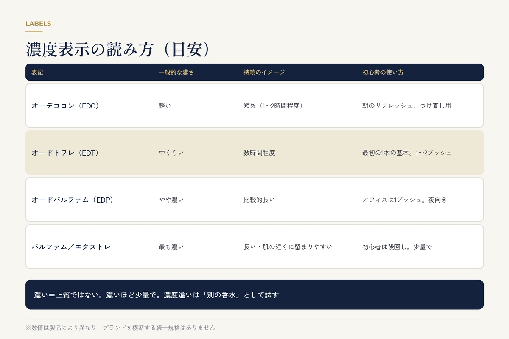Click the 短め（1〜2時間程度） cell
The height and width of the screenshot is (339, 509).
(x=273, y=106)
